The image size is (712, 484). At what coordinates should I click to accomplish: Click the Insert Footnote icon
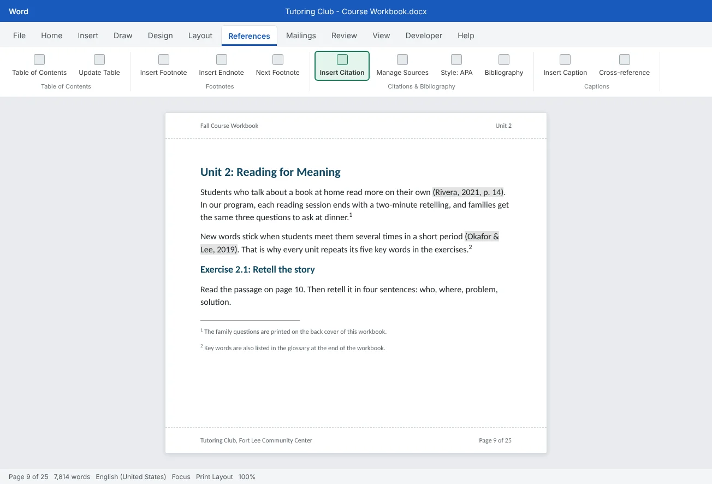(164, 60)
